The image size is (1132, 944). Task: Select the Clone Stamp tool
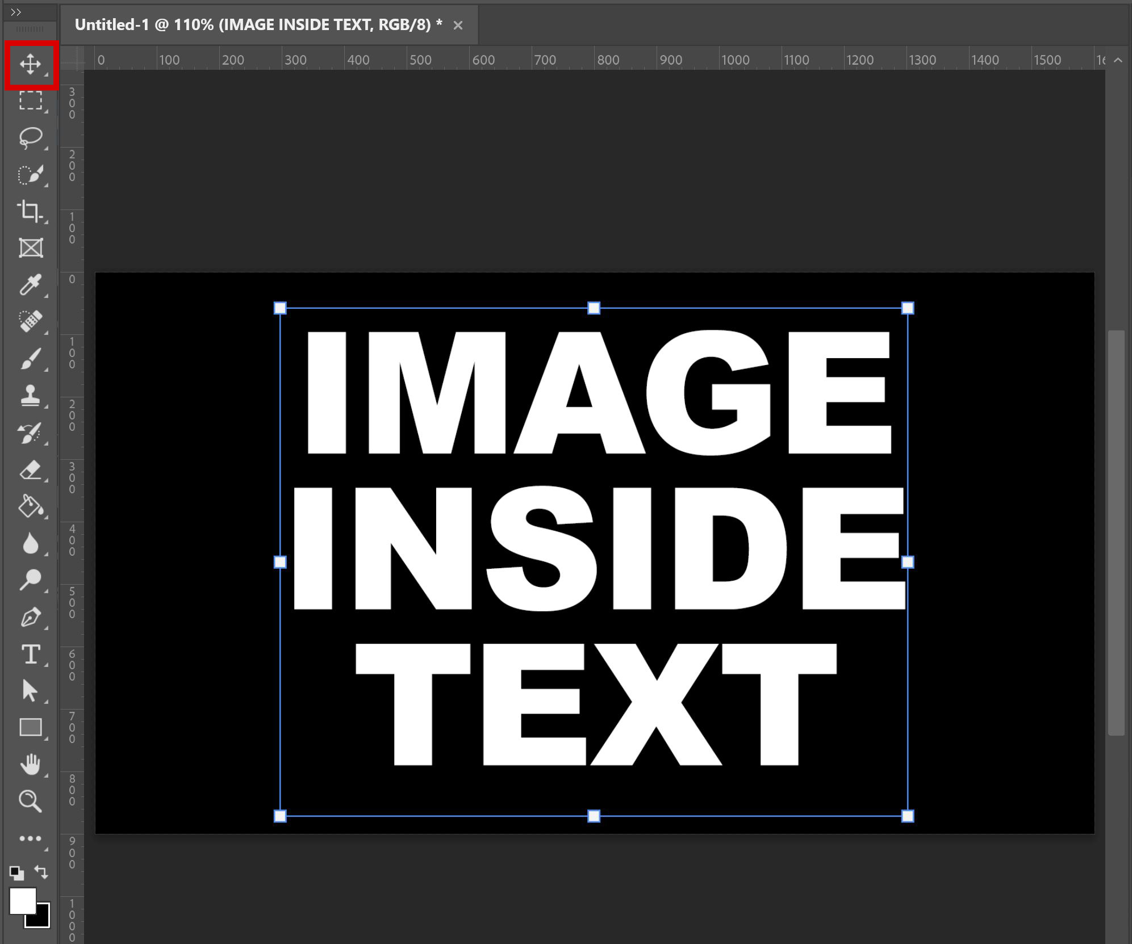click(x=31, y=395)
